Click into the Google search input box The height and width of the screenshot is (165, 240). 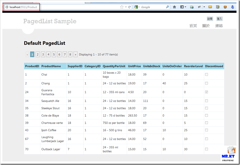point(153,7)
